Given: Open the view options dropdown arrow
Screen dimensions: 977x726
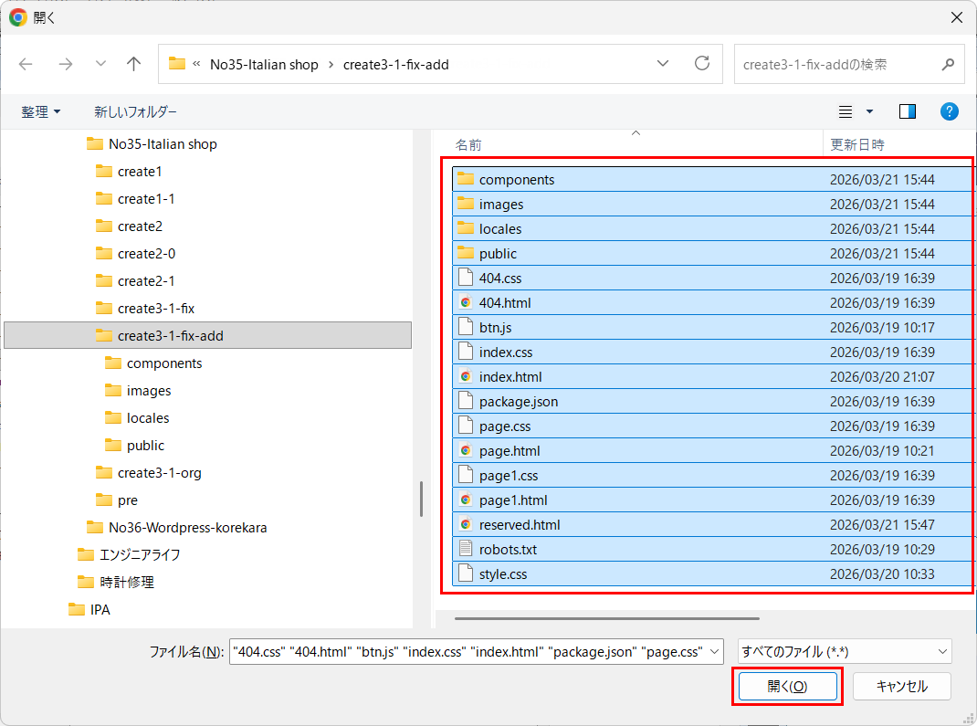Looking at the screenshot, I should [x=869, y=111].
